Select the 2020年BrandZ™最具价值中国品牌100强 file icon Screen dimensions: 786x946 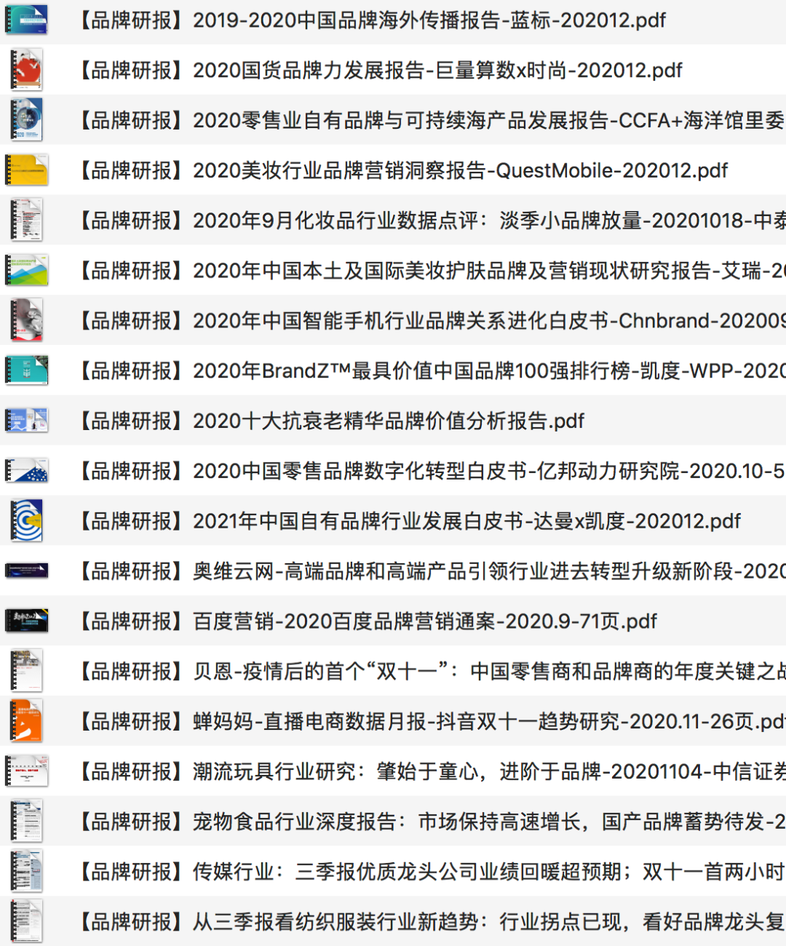[26, 370]
